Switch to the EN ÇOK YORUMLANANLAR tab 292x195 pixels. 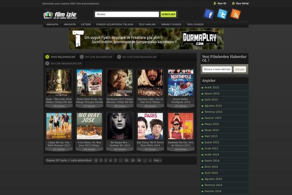(x=137, y=57)
